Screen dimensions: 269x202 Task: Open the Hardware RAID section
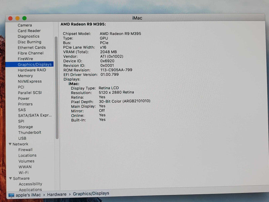[x=32, y=70]
